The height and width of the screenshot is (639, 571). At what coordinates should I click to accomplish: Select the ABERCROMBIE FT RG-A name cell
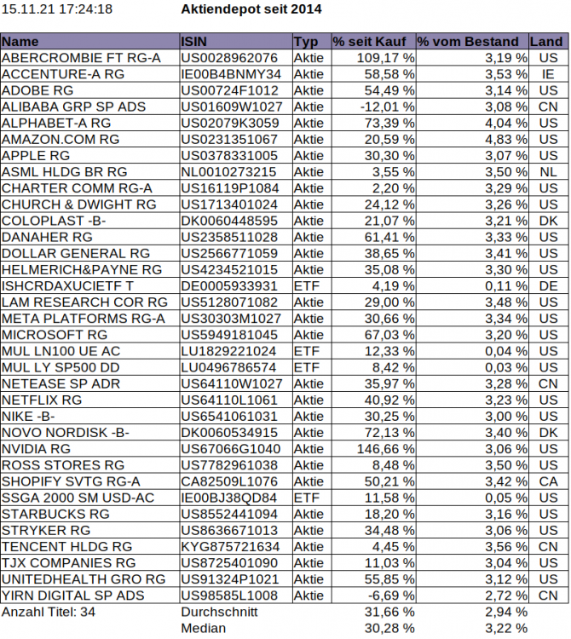(89, 58)
